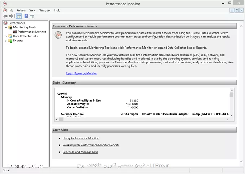Click Monitoring Tools folder icon

[x=10, y=27]
